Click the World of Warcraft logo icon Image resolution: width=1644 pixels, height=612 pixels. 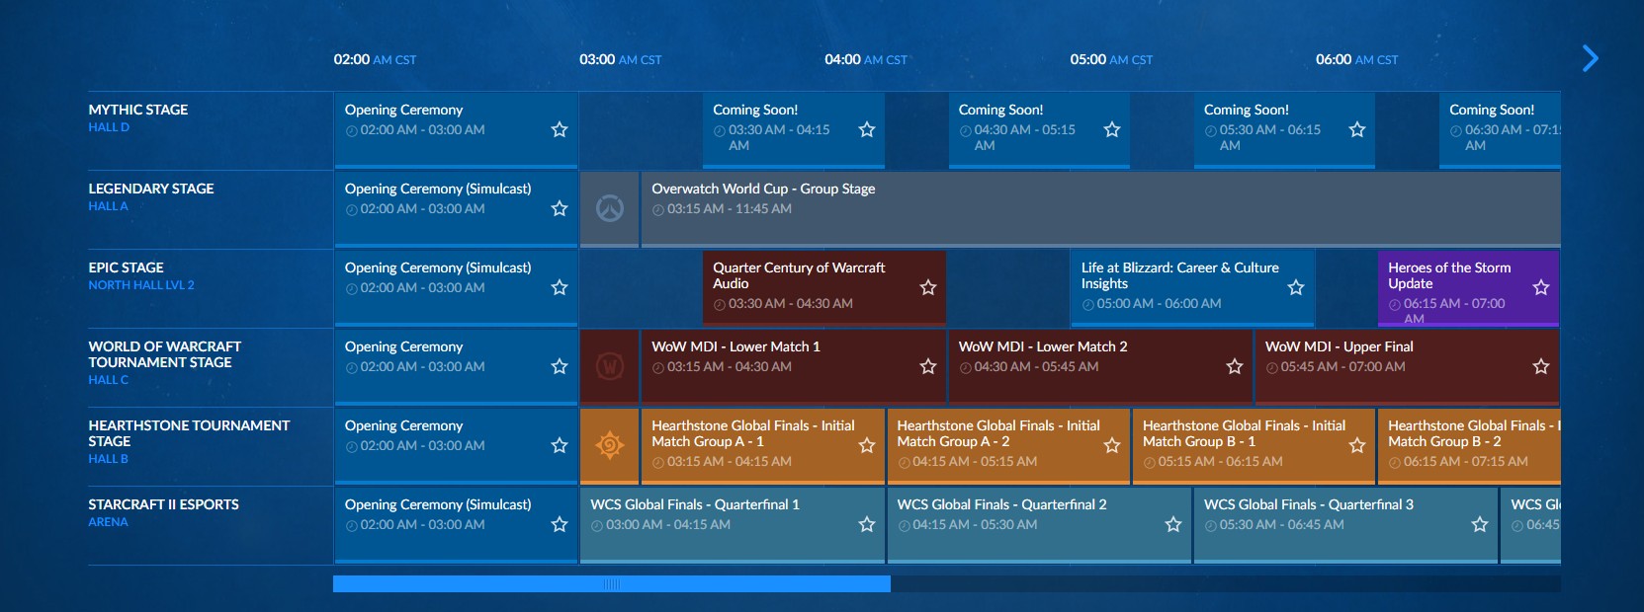click(x=610, y=366)
